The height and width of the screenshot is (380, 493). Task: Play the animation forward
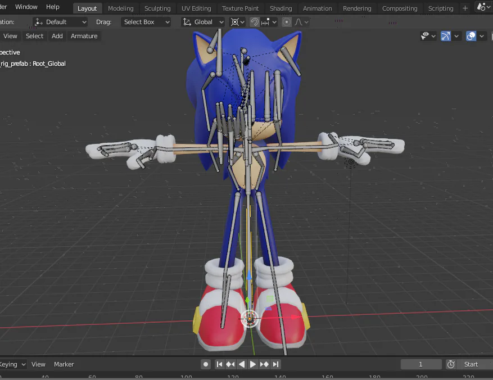pyautogui.click(x=252, y=364)
